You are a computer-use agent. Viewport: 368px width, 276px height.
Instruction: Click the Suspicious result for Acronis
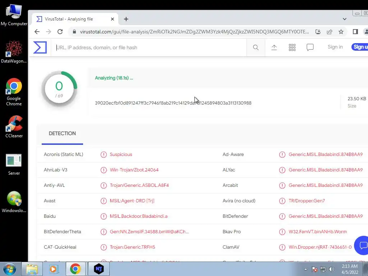(121, 155)
